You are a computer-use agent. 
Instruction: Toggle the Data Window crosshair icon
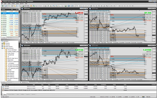12,6
